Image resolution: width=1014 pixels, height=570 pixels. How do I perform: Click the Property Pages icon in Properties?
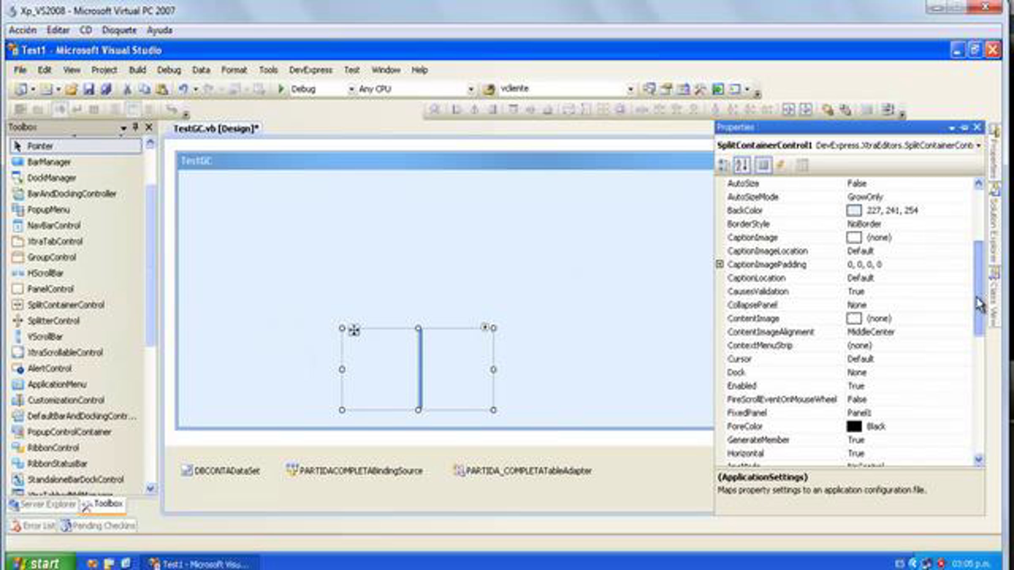point(802,165)
